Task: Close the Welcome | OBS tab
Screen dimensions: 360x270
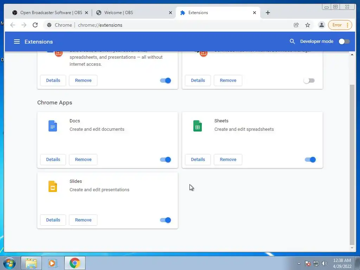Action: click(x=171, y=13)
